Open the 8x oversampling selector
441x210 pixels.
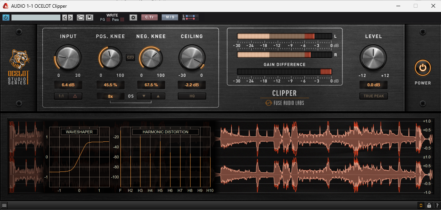(x=110, y=96)
